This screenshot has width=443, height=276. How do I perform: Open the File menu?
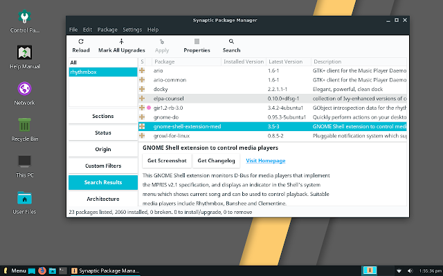[73, 30]
